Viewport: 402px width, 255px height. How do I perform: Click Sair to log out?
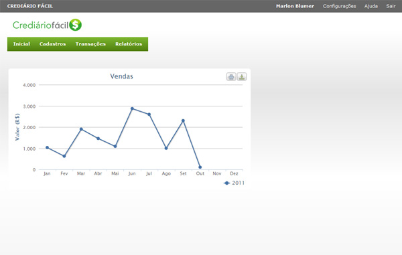[x=391, y=6]
